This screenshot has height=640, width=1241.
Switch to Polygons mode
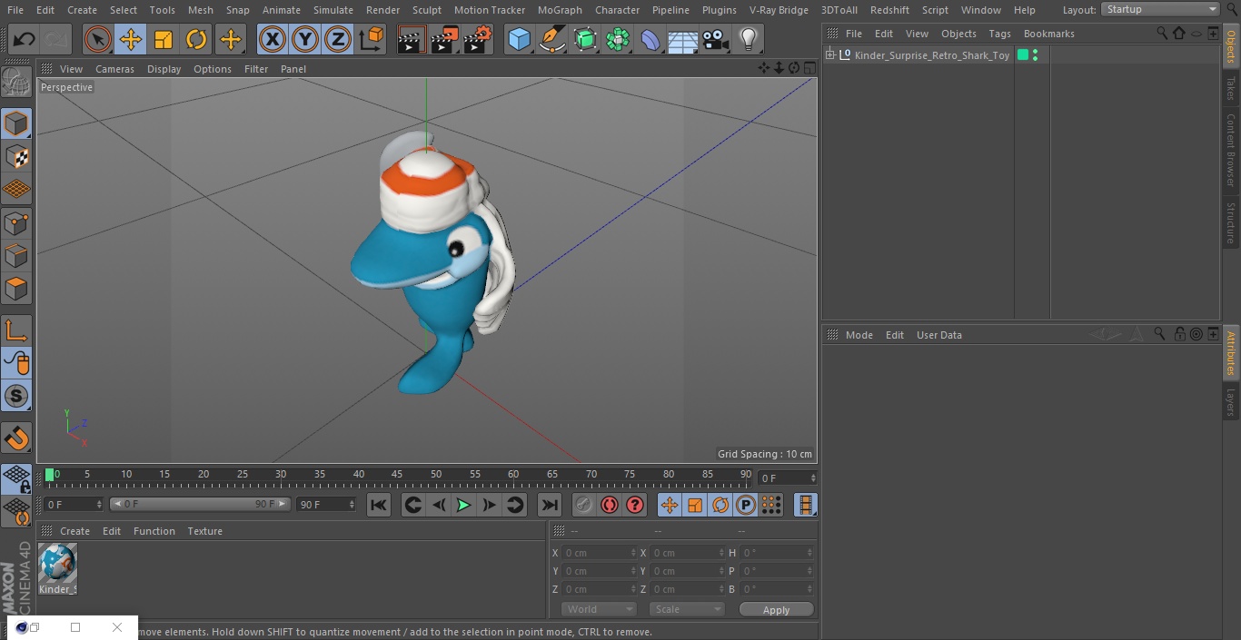click(x=16, y=290)
